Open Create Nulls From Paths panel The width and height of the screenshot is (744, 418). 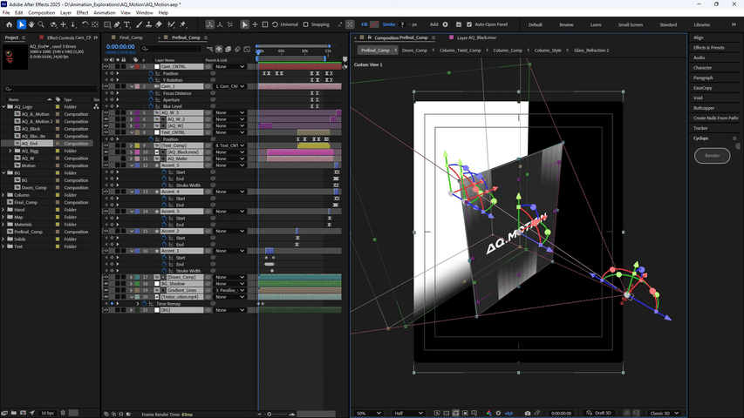[x=715, y=118]
